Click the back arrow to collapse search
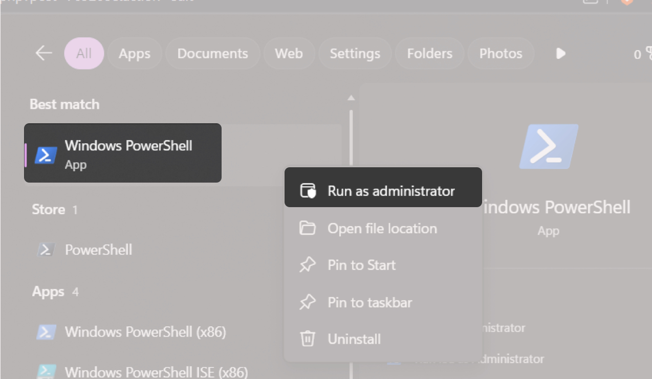 click(44, 53)
